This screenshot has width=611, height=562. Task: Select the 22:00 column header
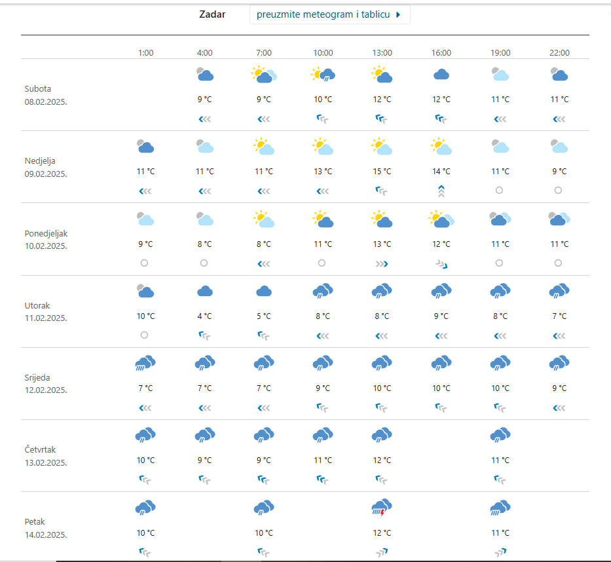point(559,53)
